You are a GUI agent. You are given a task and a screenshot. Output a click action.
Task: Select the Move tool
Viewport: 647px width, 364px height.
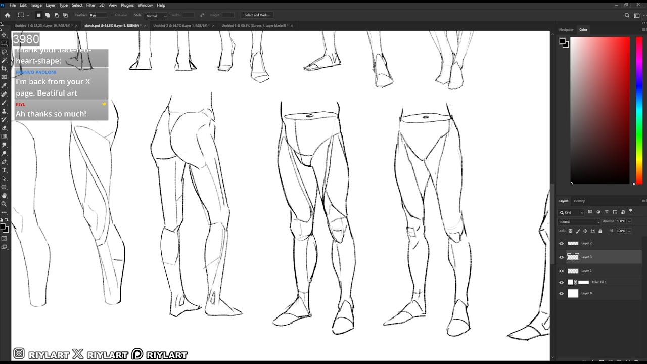(x=4, y=35)
